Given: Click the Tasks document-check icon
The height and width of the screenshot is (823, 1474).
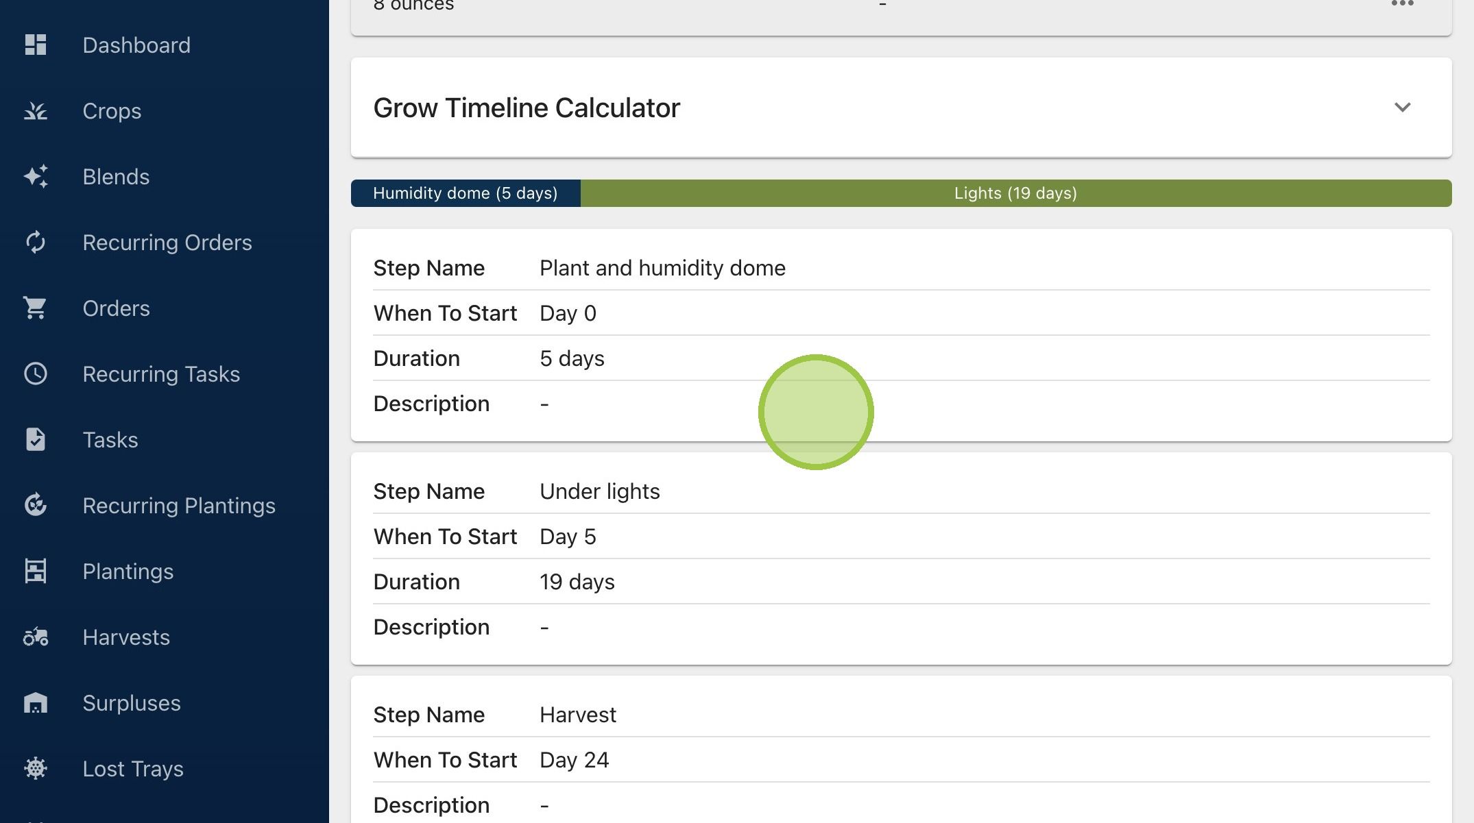Looking at the screenshot, I should click(x=36, y=439).
